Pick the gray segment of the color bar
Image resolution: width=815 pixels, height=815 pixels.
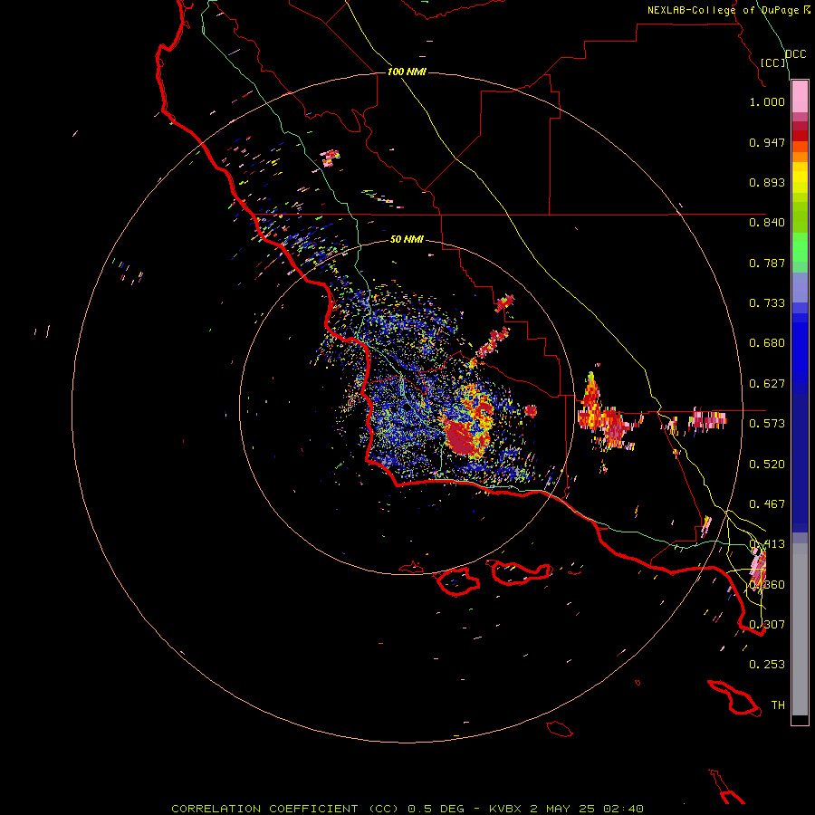[x=800, y=629]
